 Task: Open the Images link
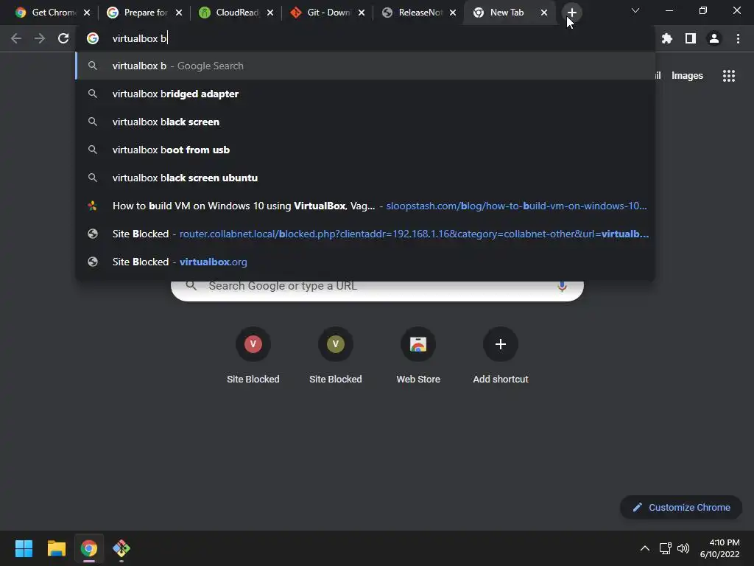687,76
